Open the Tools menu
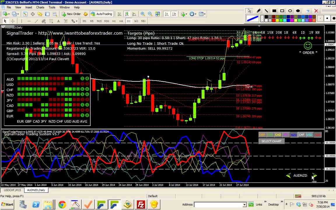This screenshot has width=336, height=210. point(52,7)
